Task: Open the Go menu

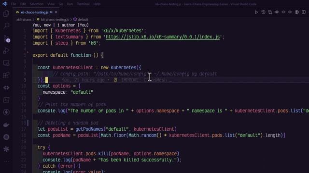Action: [x=61, y=4]
